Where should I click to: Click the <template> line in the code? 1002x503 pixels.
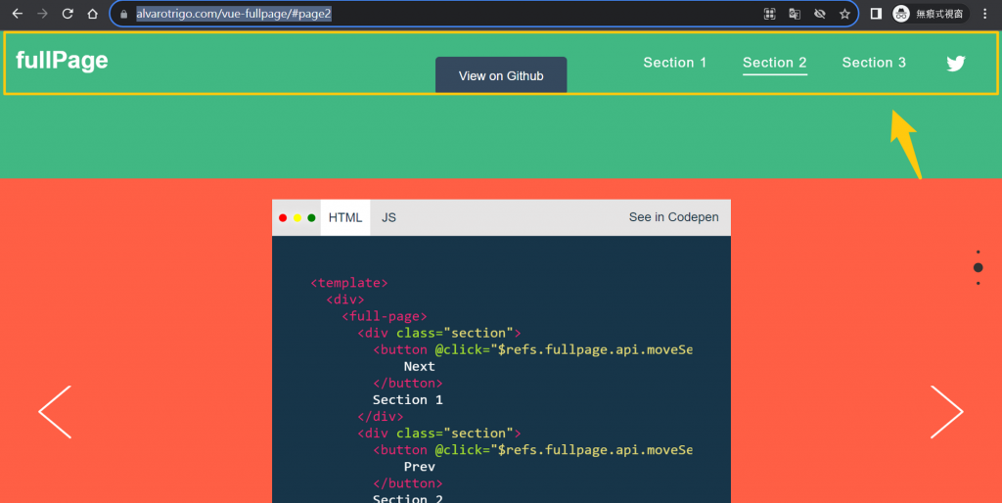pyautogui.click(x=349, y=283)
